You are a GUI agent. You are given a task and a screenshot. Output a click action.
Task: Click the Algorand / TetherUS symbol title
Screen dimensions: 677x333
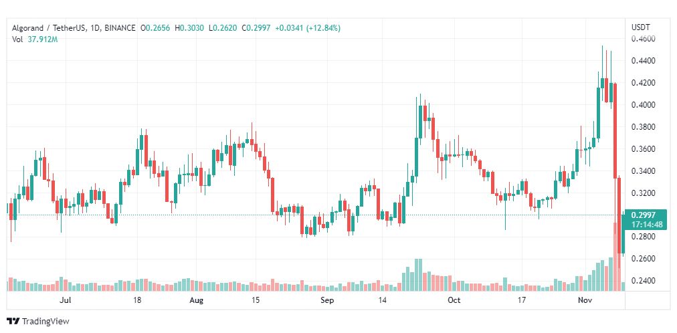(x=49, y=28)
